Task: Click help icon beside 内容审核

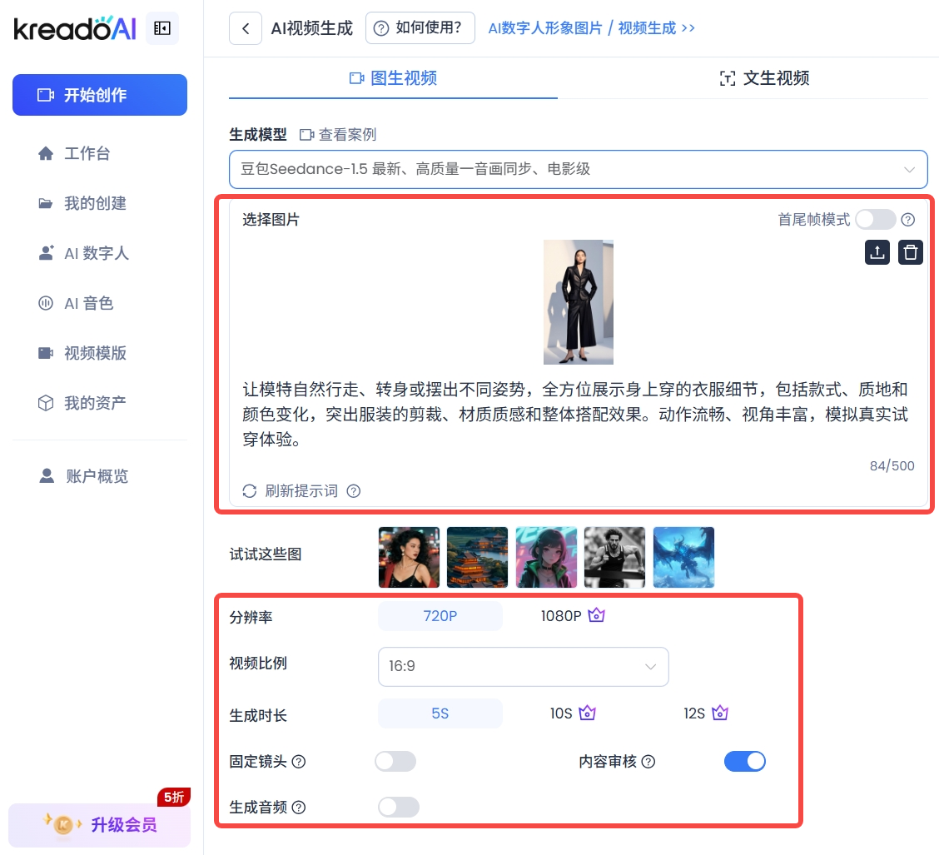Action: [x=648, y=762]
